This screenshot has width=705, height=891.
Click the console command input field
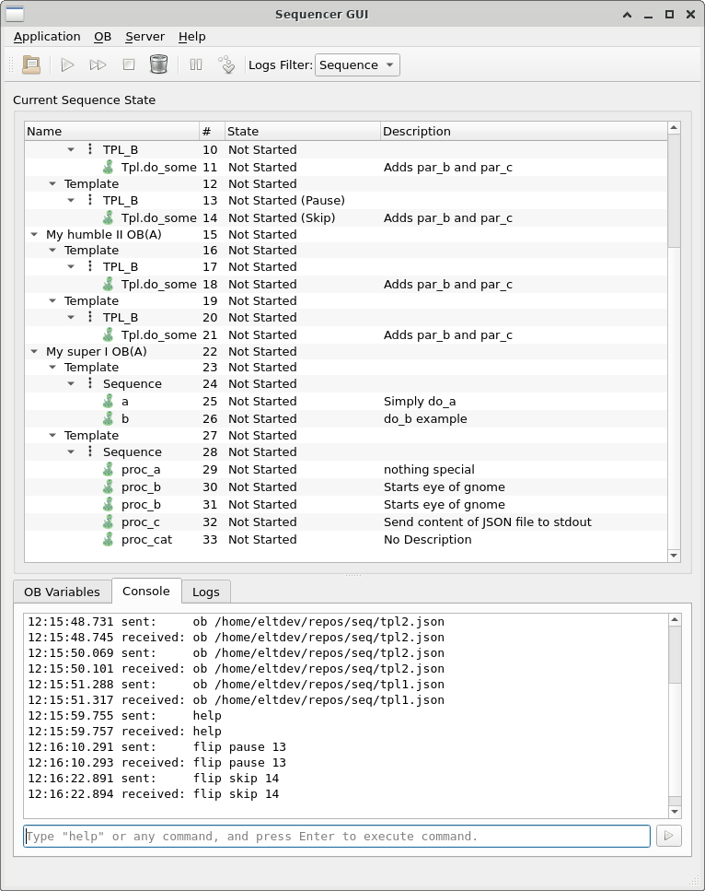click(336, 836)
